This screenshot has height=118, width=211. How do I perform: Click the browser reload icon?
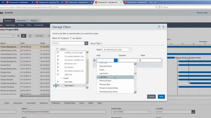156,7
